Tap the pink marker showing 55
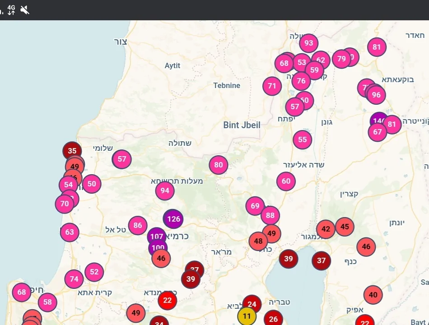Screen dimensions: 429x325 [302, 140]
